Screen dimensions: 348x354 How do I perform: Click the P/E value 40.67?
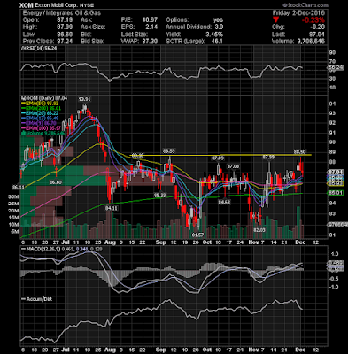click(x=150, y=20)
